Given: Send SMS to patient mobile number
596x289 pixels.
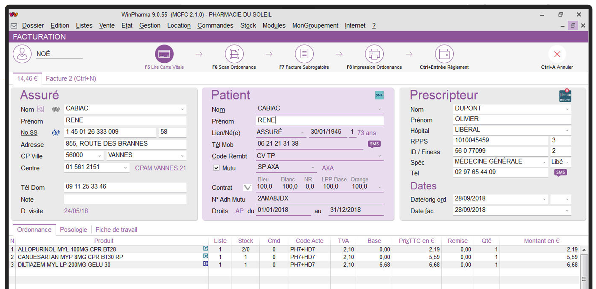Looking at the screenshot, I should [x=374, y=144].
